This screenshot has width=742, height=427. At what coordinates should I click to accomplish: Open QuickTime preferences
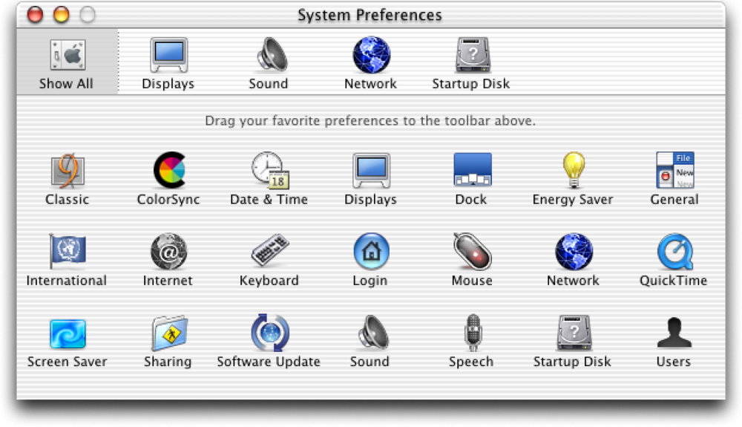(x=674, y=261)
